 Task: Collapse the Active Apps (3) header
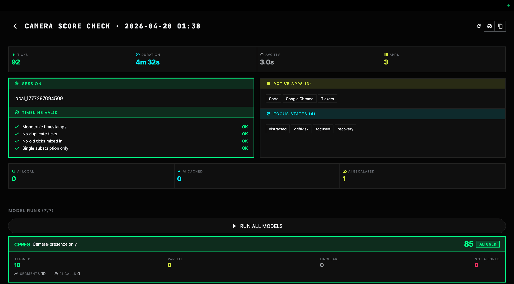pos(383,84)
